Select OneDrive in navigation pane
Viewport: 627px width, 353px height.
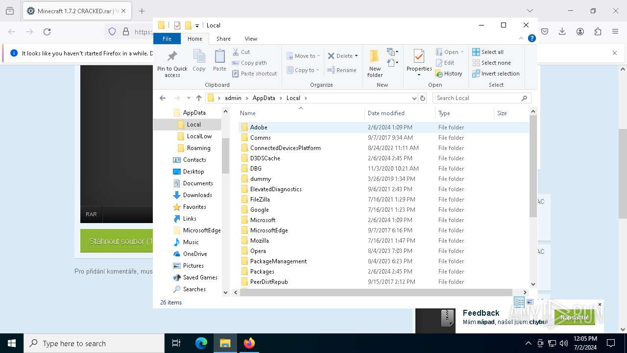[x=195, y=254]
